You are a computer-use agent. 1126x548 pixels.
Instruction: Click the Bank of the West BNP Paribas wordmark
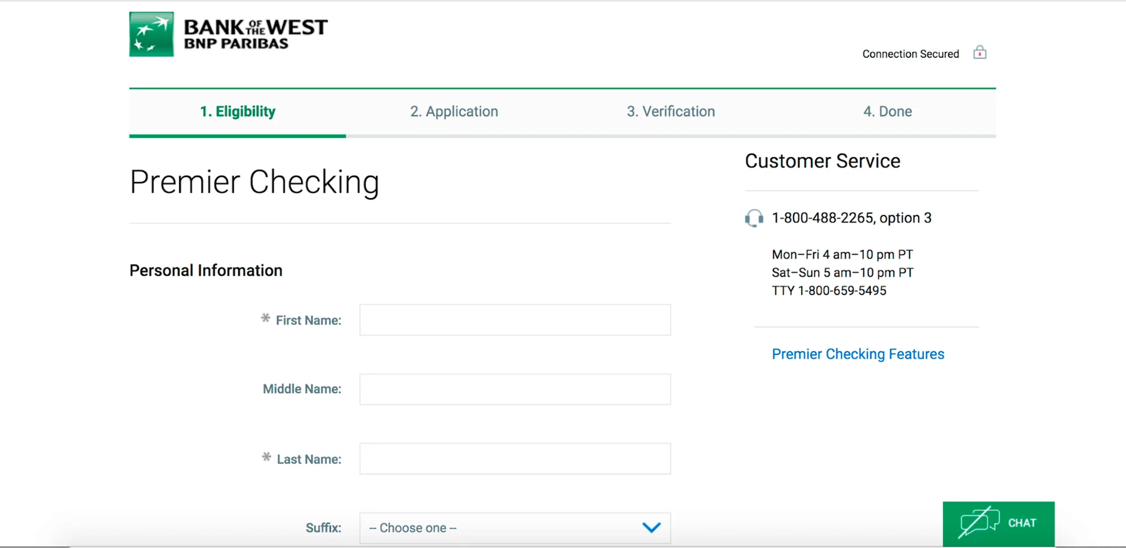tap(255, 34)
